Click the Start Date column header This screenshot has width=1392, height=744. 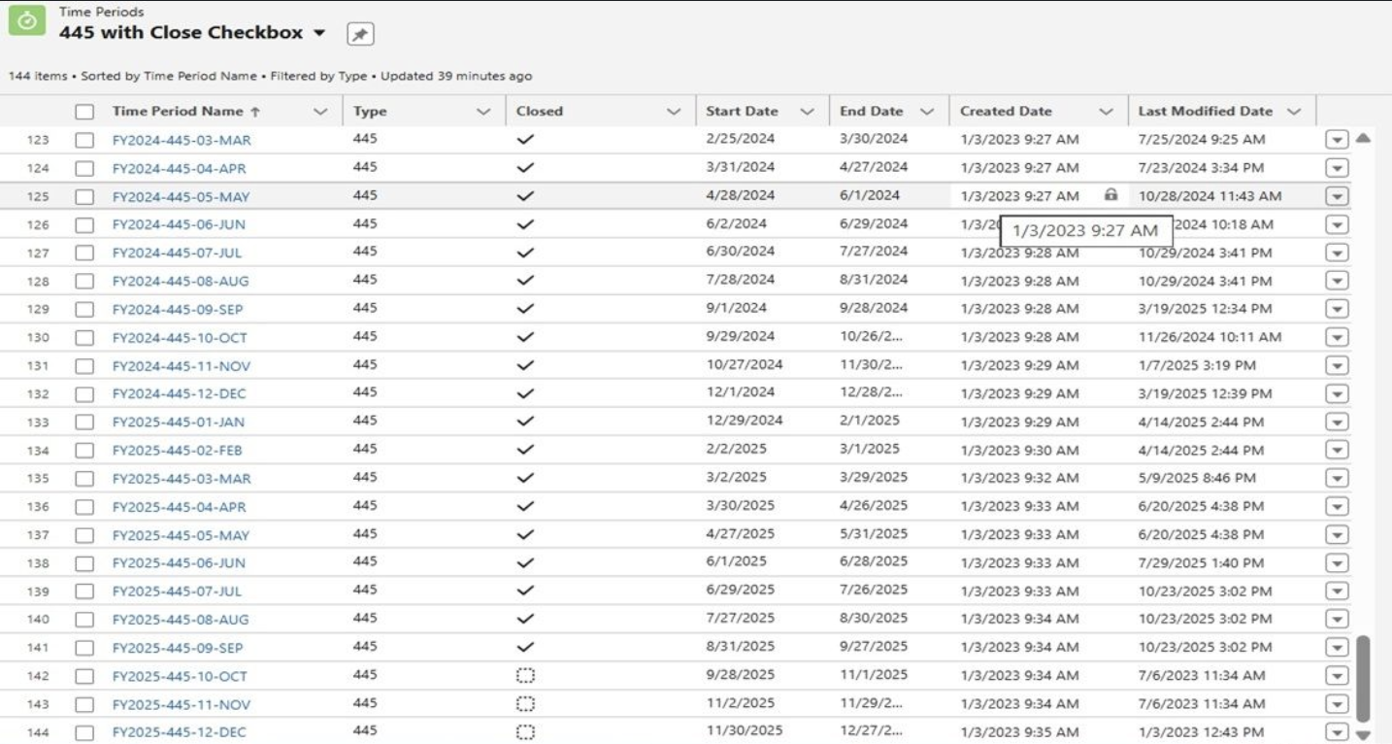(x=742, y=112)
